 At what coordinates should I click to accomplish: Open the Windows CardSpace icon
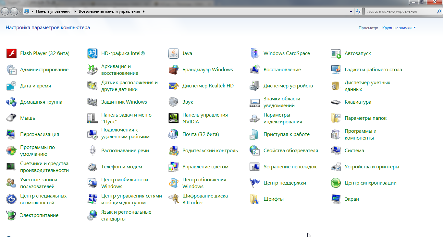coord(255,53)
